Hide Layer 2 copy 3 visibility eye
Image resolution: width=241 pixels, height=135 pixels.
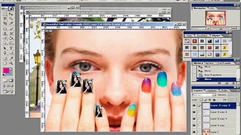point(194,105)
